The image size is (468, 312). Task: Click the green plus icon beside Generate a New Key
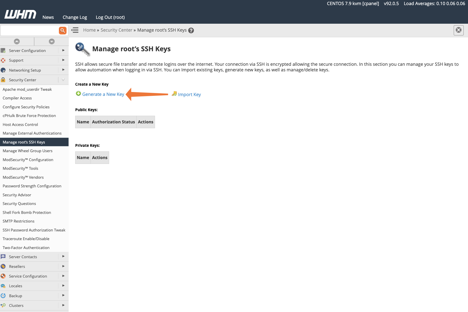[x=78, y=93]
